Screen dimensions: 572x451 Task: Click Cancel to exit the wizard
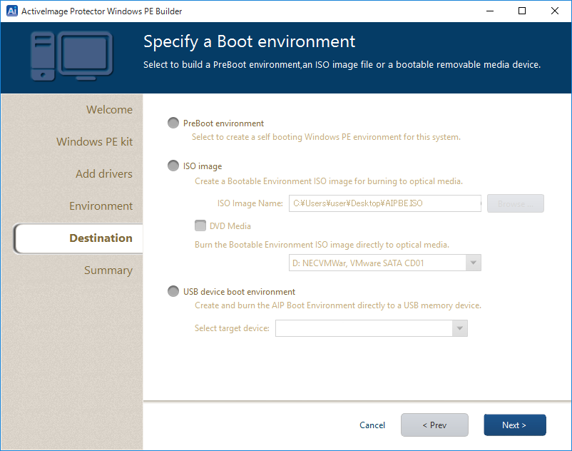(372, 425)
